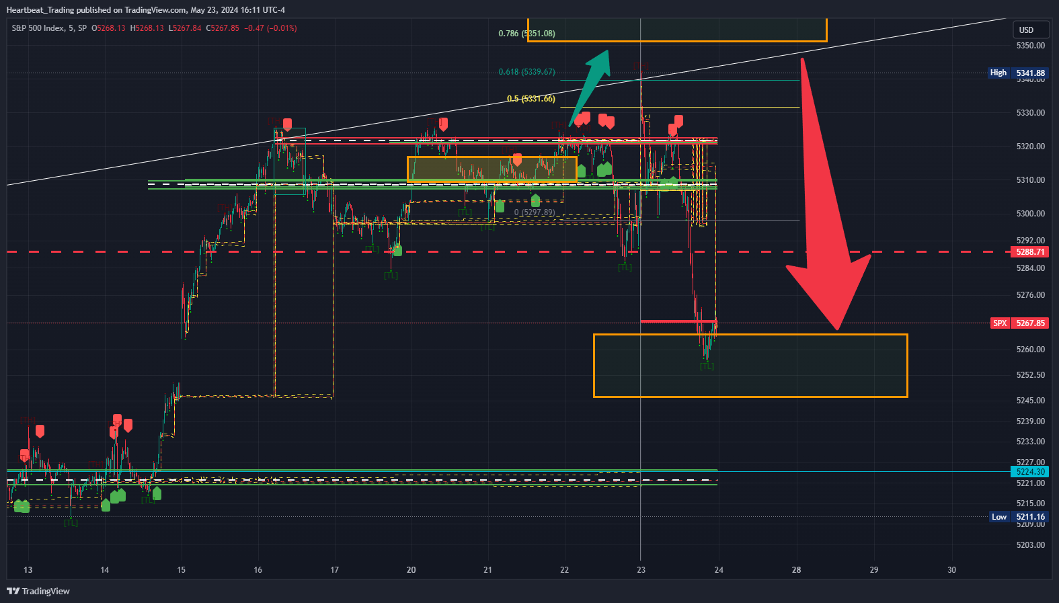Click 5300.00 on the price axis
1059x603 pixels.
(1031, 214)
